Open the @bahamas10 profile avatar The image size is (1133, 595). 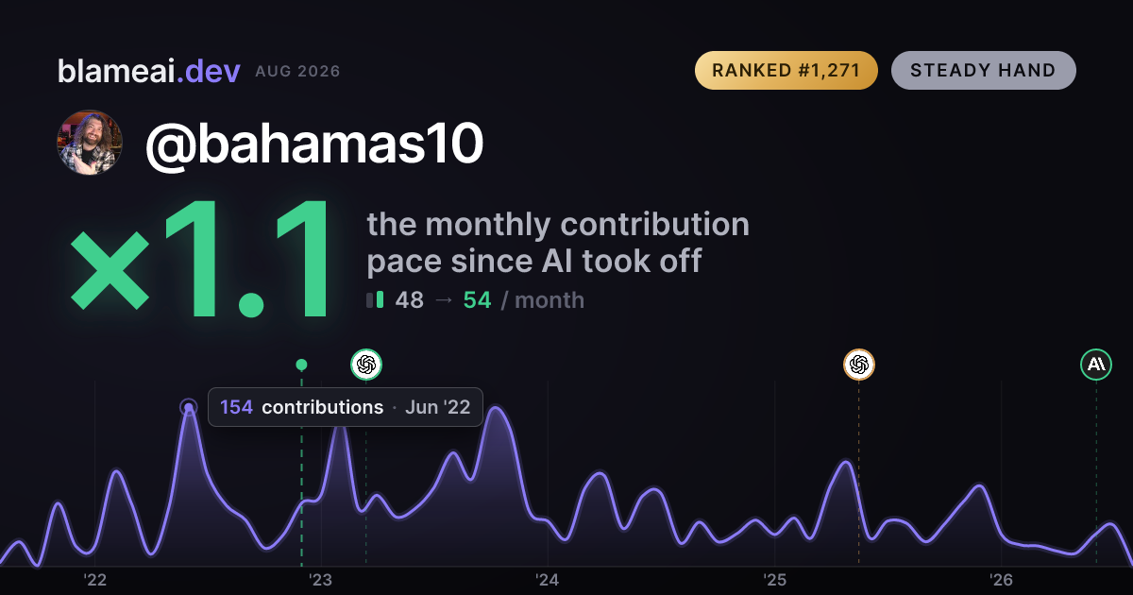91,143
